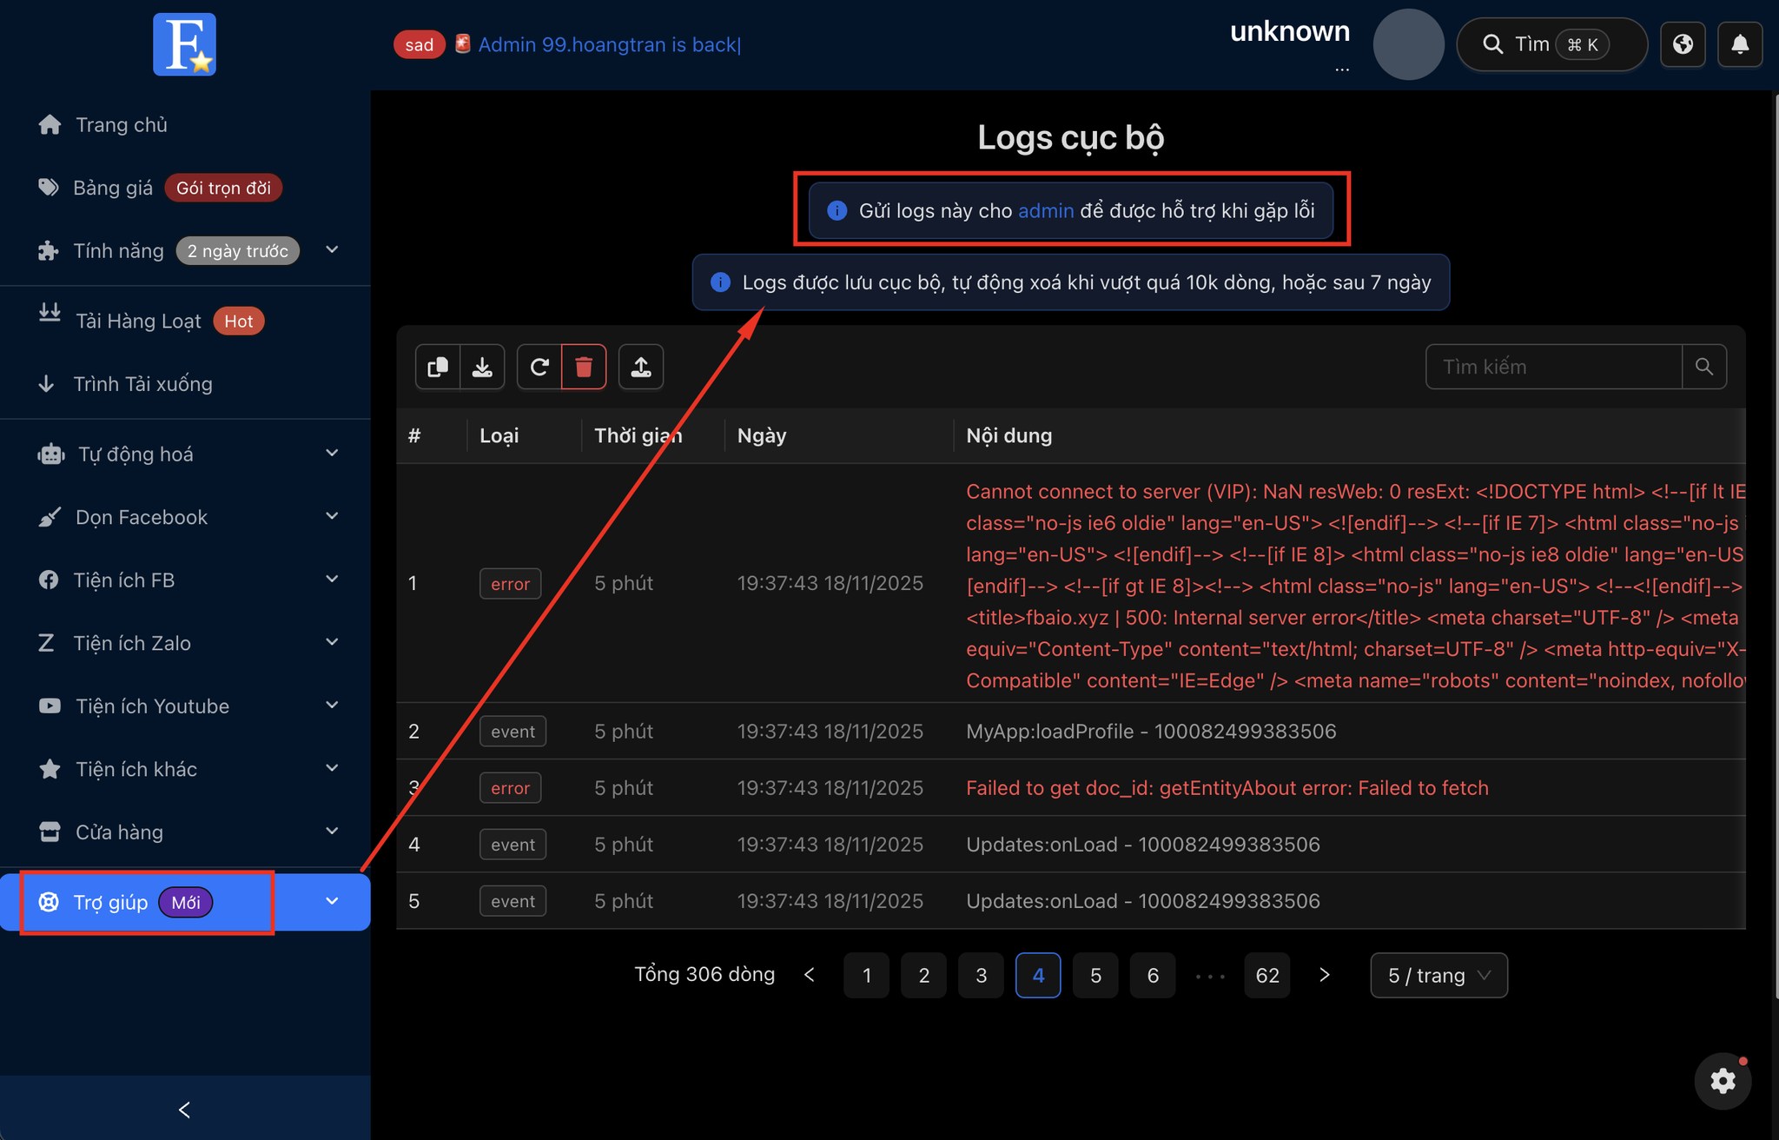
Task: Jump to last page 62
Action: click(1267, 975)
